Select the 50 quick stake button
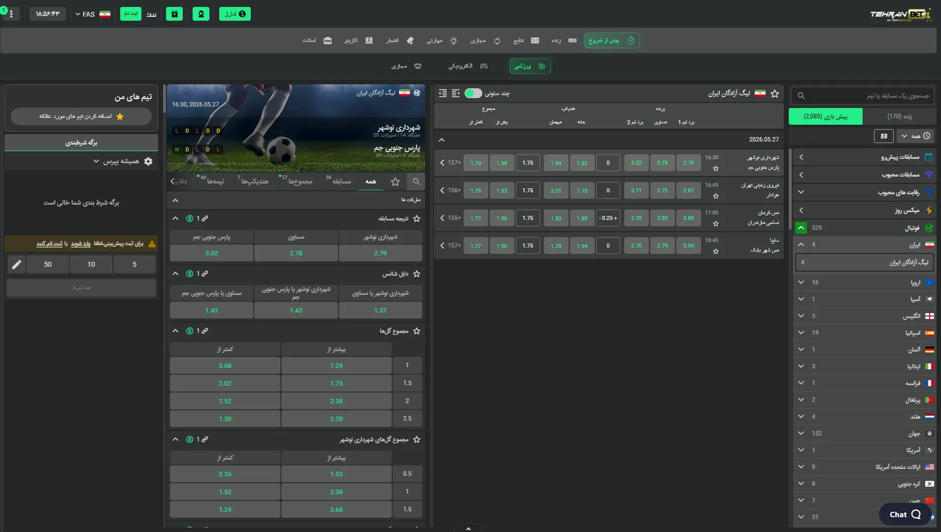 pyautogui.click(x=48, y=265)
